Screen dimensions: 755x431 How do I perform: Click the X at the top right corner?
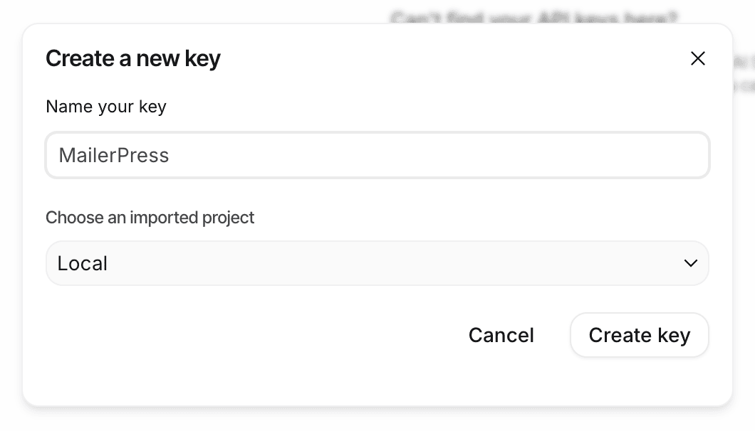(x=698, y=58)
